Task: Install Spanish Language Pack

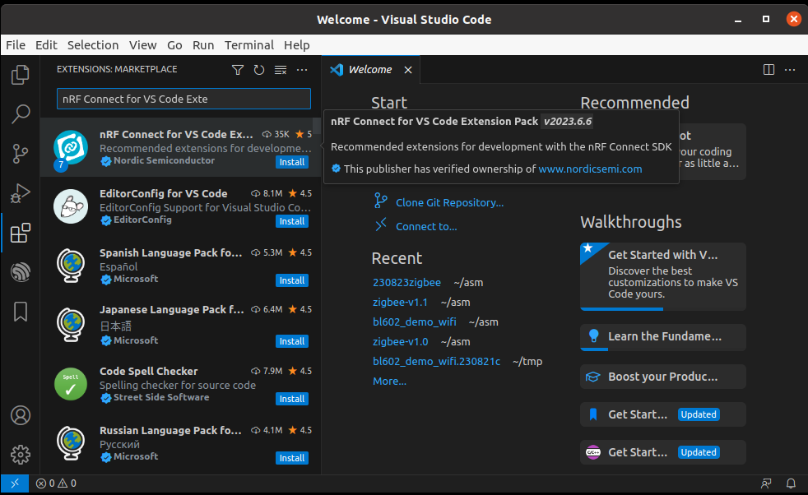Action: (291, 280)
